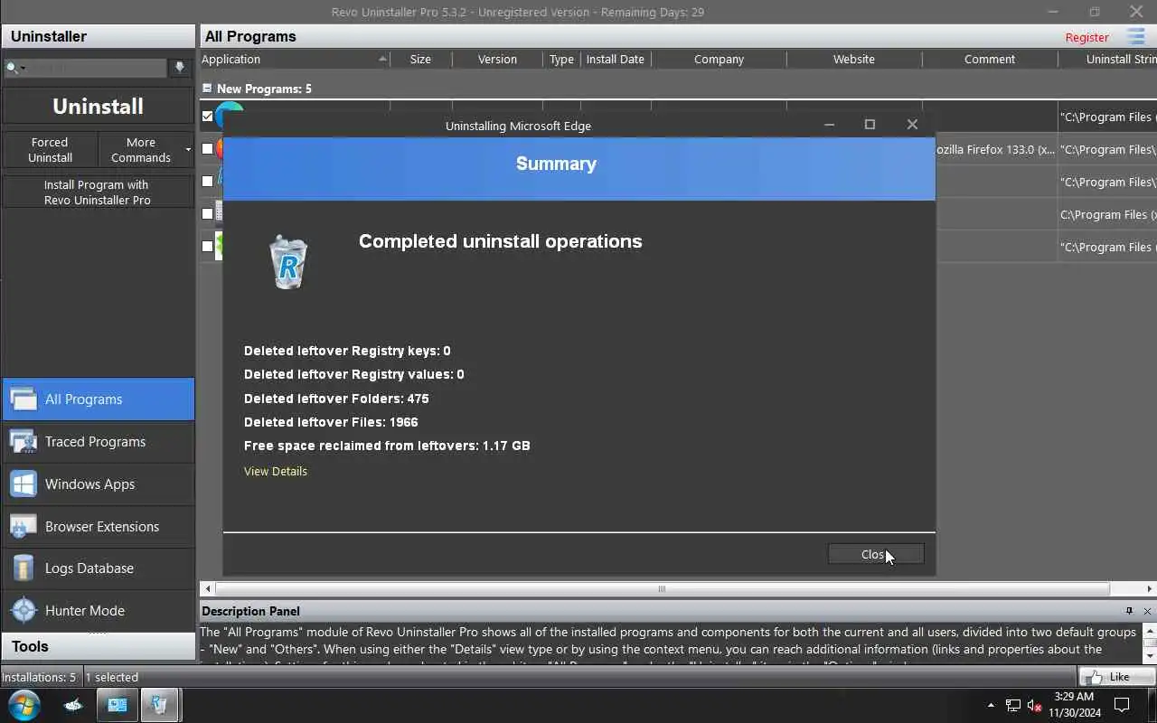Viewport: 1157px width, 723px height.
Task: Click the Close button in Summary dialog
Action: click(876, 554)
